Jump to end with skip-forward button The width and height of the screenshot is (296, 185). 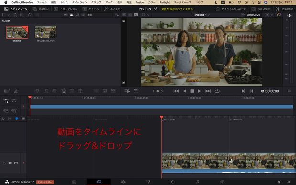point(208,91)
